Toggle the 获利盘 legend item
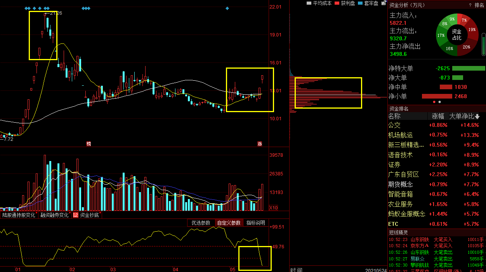486x272 pixels. [x=345, y=3]
